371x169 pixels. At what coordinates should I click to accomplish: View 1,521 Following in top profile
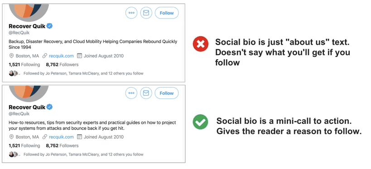coord(24,65)
